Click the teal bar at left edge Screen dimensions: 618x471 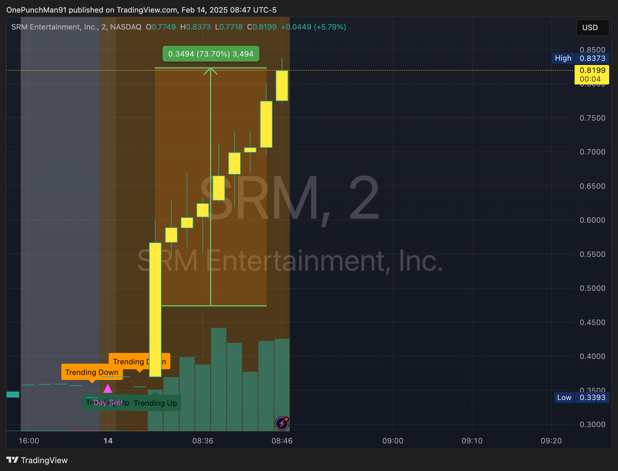(13, 395)
